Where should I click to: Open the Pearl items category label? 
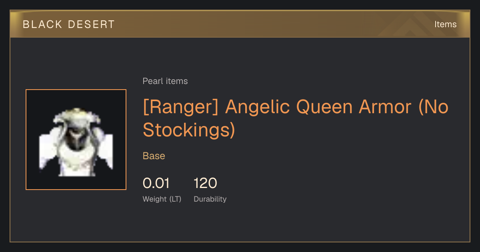click(165, 81)
